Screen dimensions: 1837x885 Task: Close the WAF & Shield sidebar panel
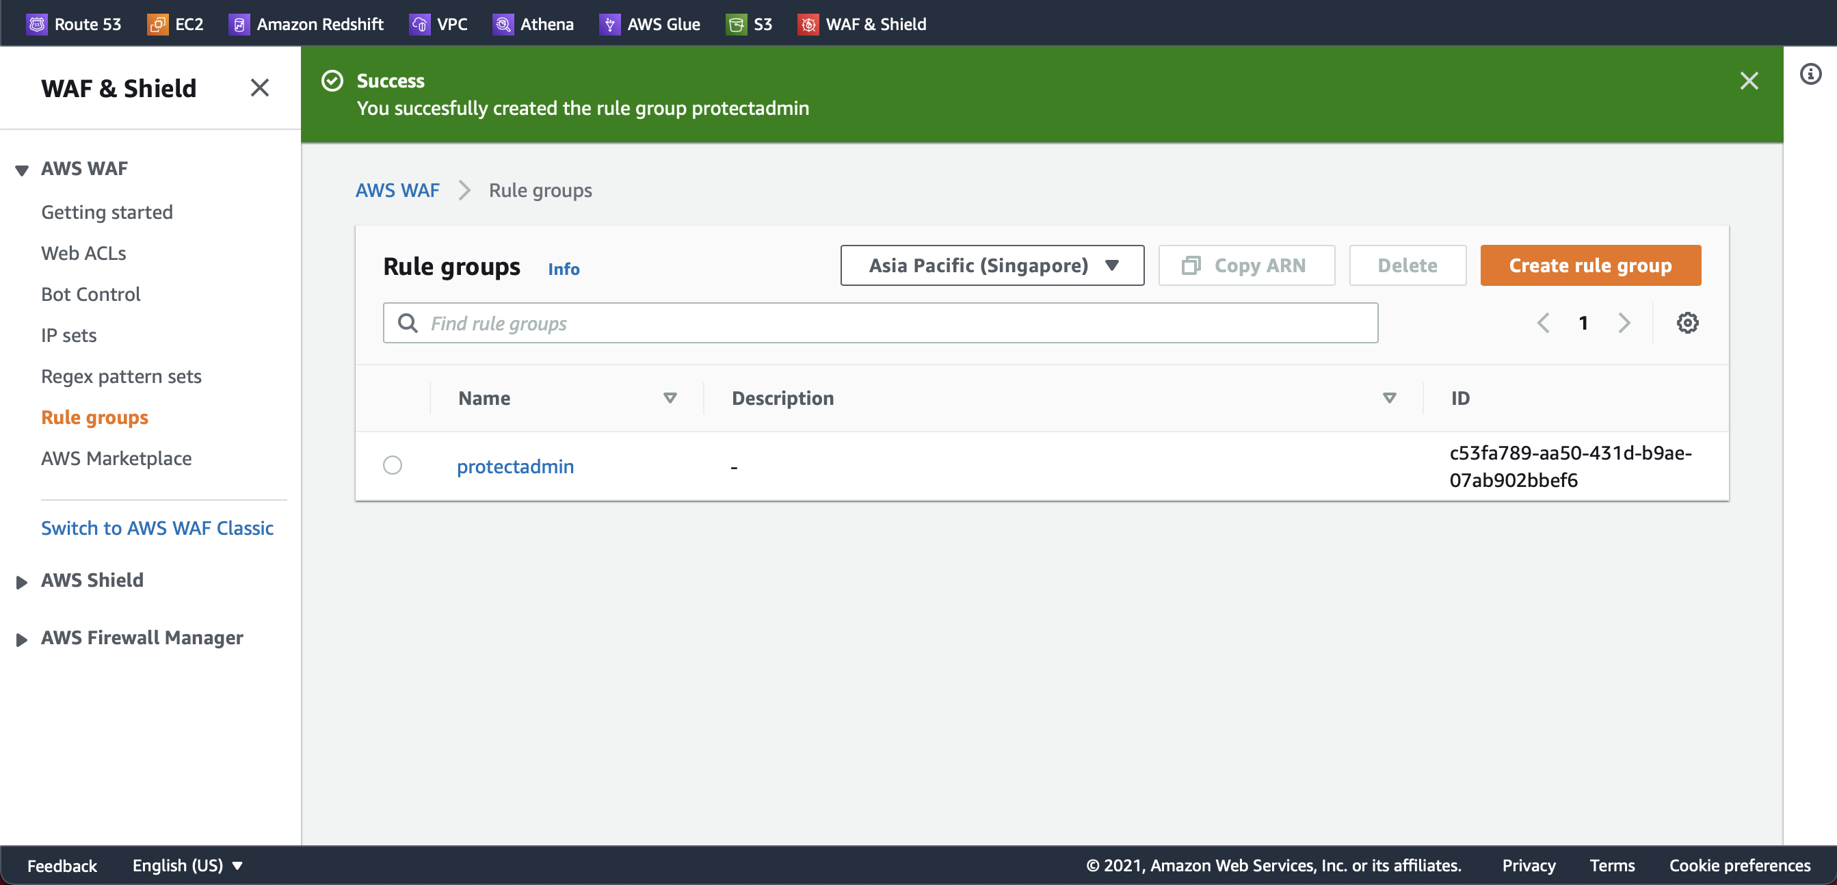[x=260, y=88]
